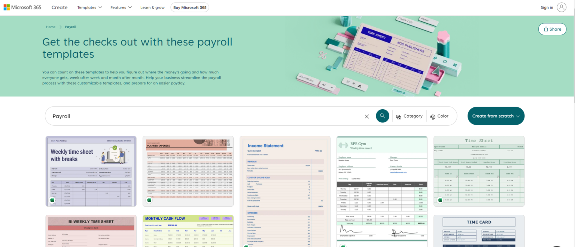Clear the Payroll search with the X icon

click(366, 116)
